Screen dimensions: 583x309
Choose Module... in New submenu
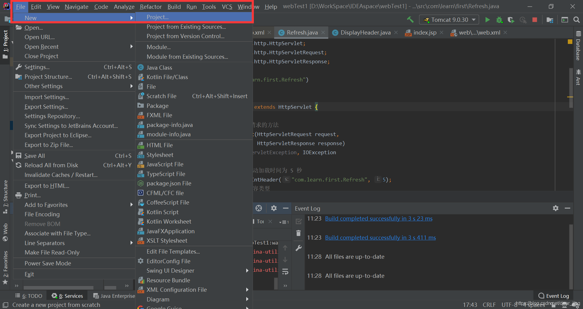[194, 47]
